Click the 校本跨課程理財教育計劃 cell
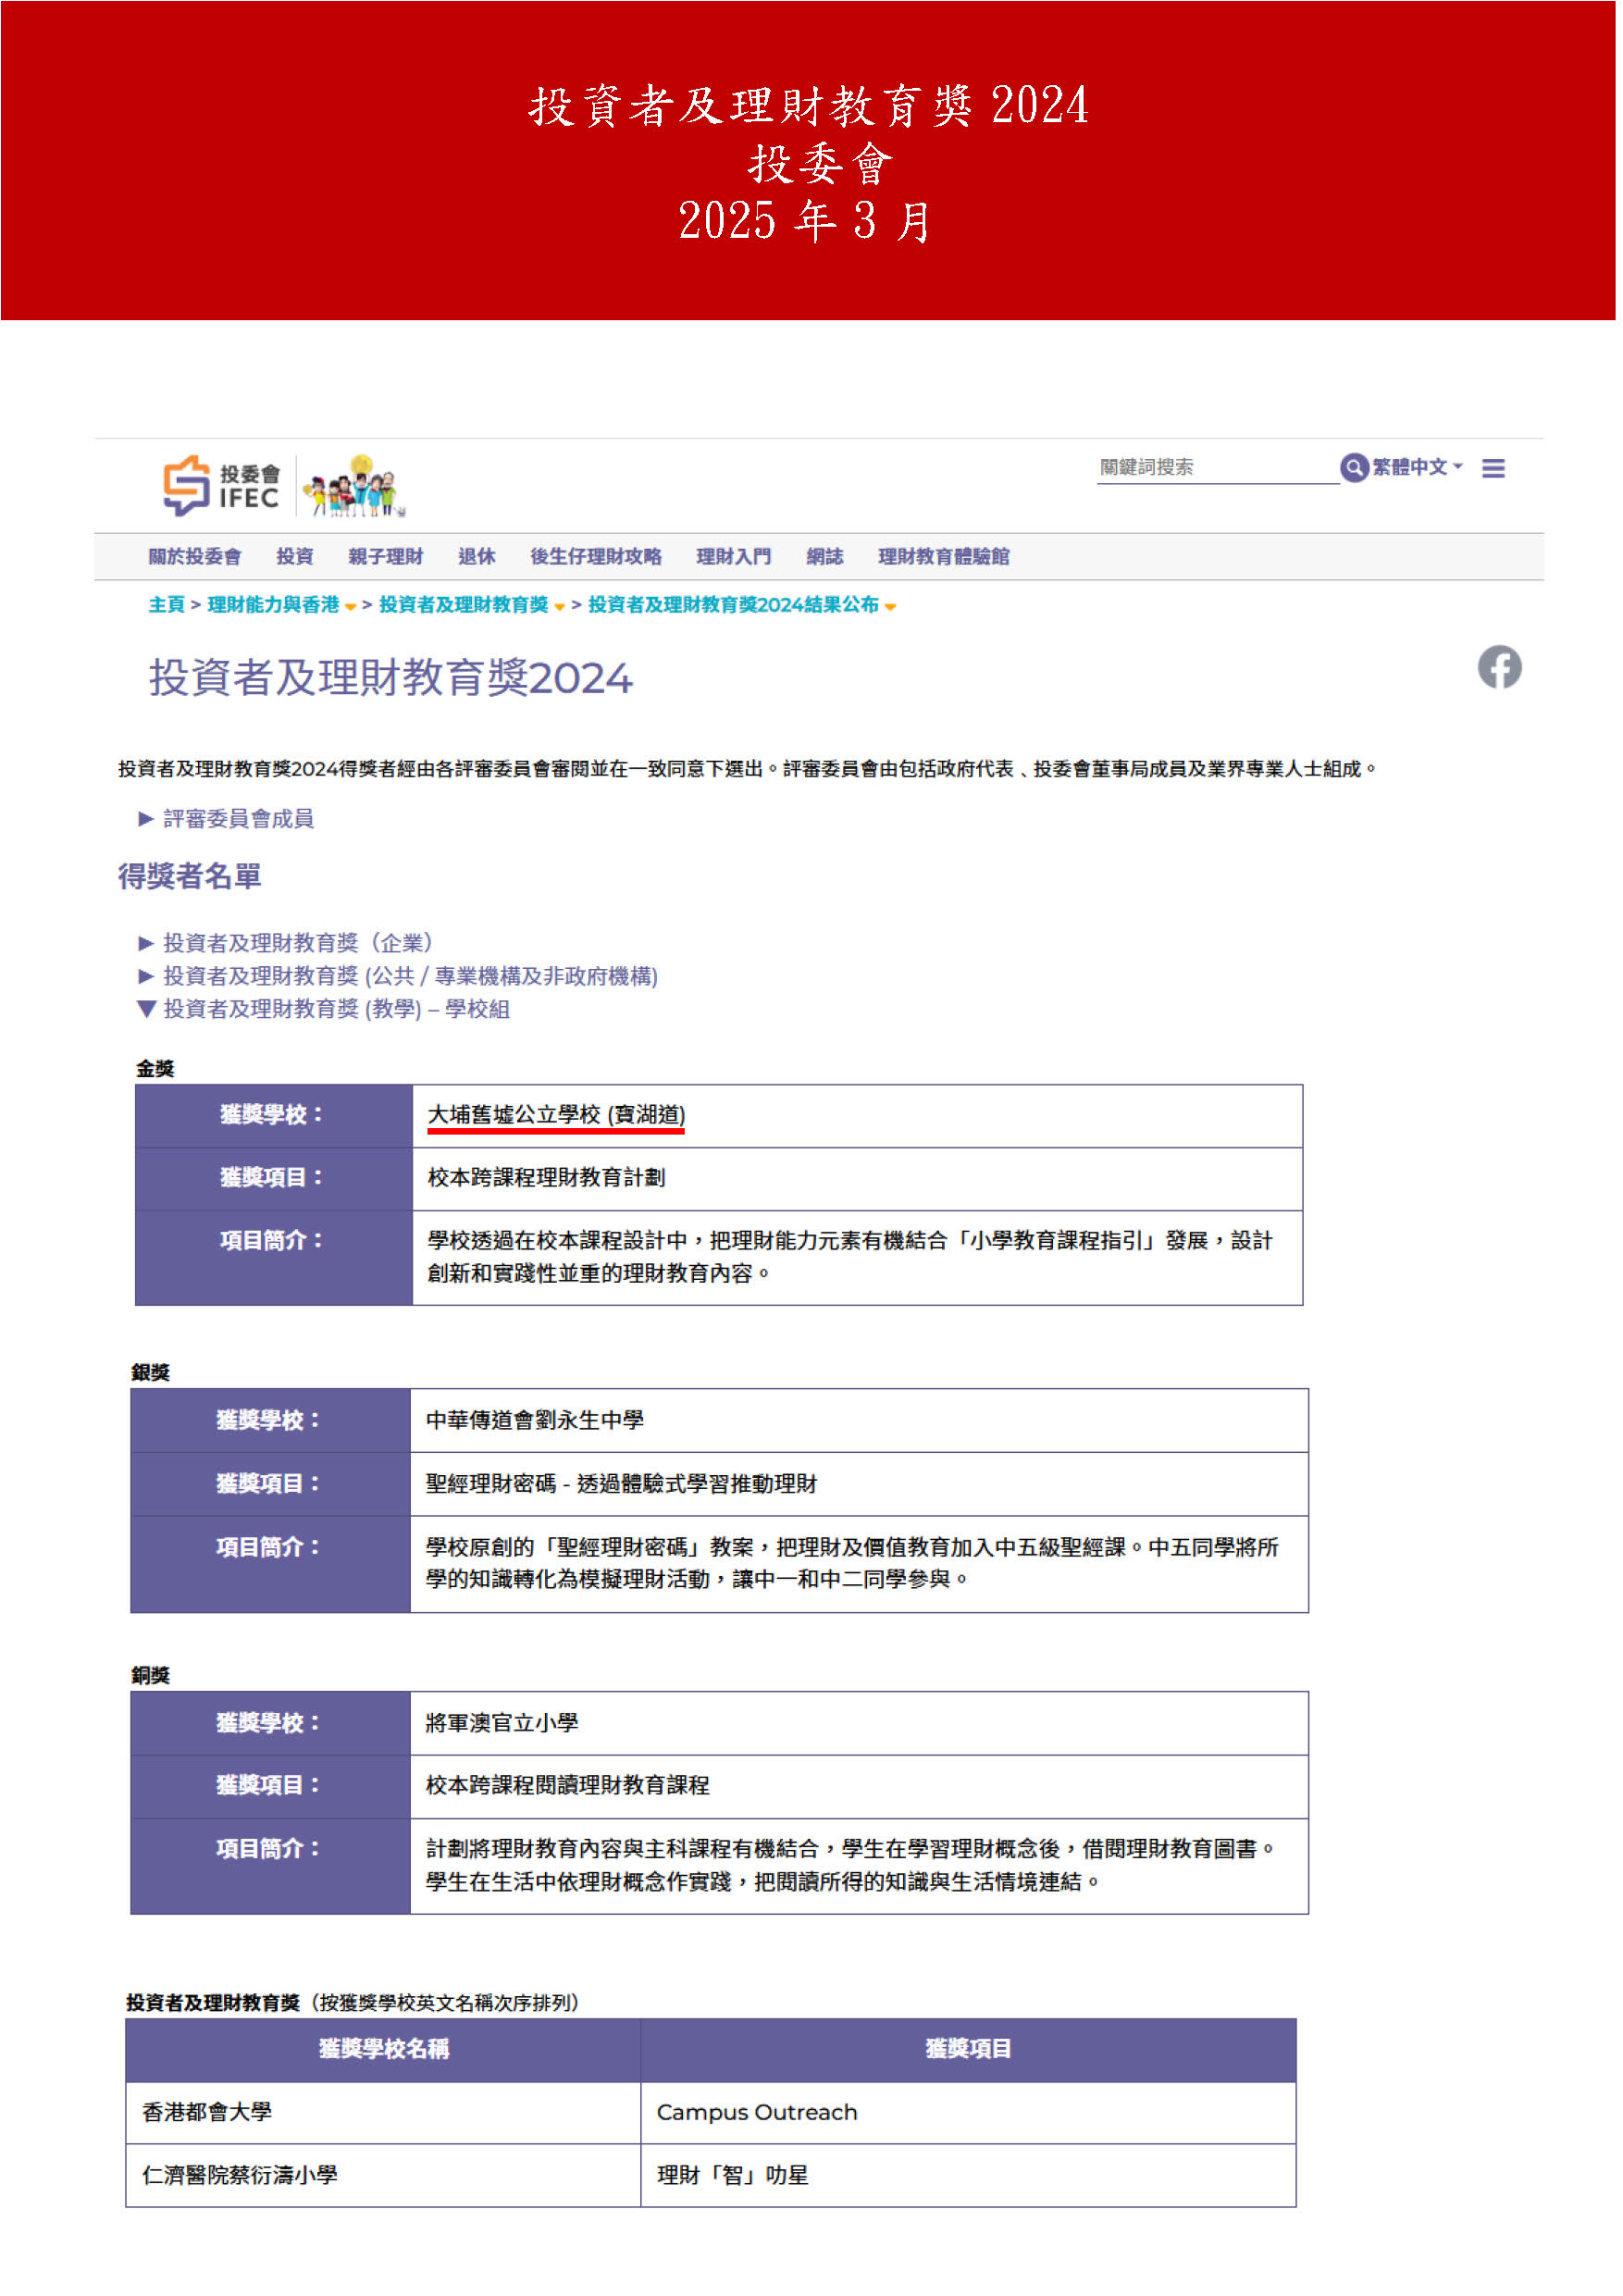This screenshot has height=2296, width=1623. [857, 1178]
